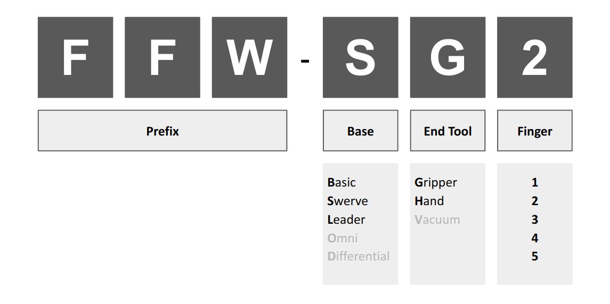Image resolution: width=610 pixels, height=304 pixels.
Task: Click the second F letter tile
Action: tap(162, 57)
